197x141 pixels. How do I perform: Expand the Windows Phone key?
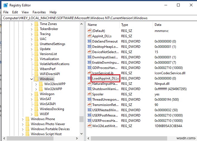(23, 119)
